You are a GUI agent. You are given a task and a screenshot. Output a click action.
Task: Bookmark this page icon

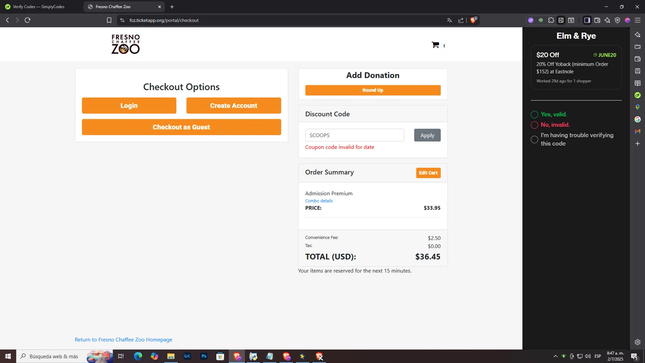[109, 20]
